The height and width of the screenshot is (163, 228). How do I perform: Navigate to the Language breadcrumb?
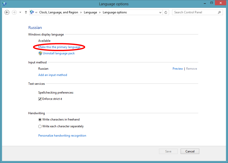point(90,12)
